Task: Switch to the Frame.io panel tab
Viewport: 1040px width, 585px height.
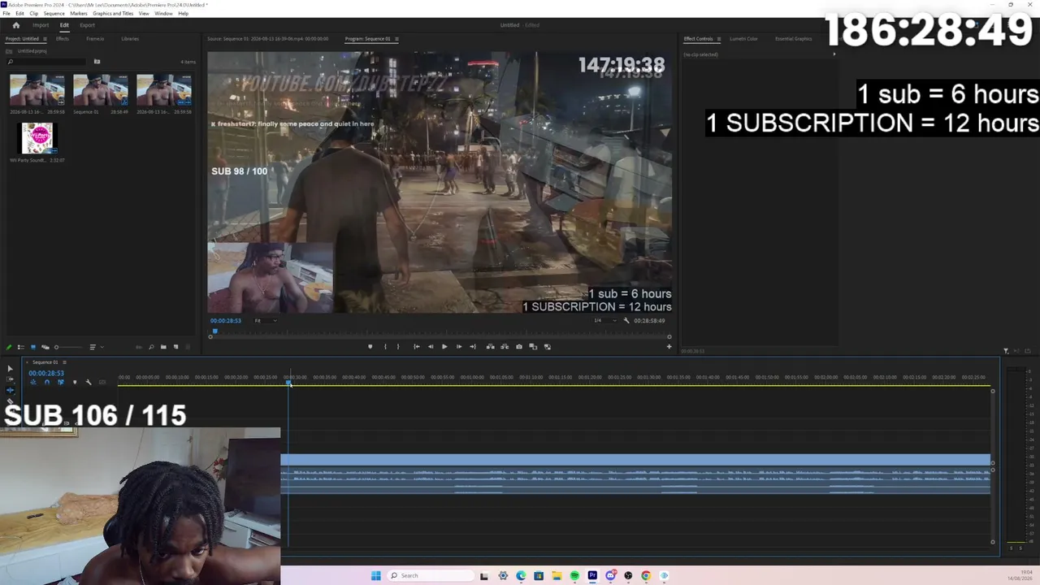Action: point(95,39)
